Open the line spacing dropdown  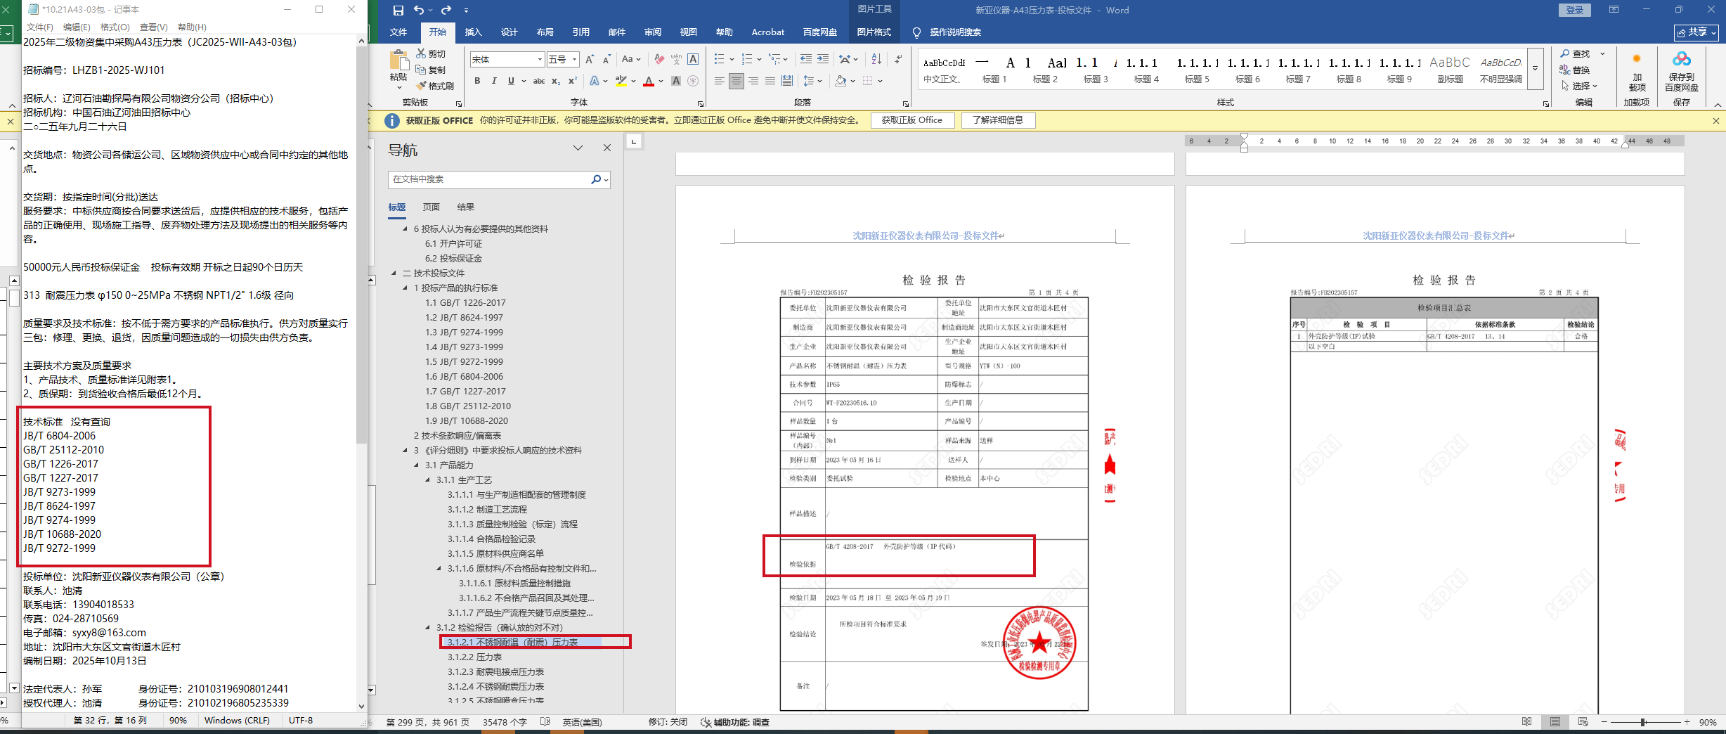813,81
